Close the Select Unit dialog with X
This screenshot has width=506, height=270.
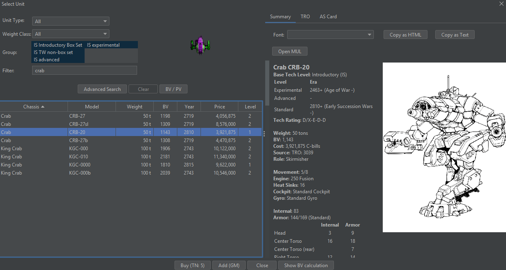[x=502, y=4]
